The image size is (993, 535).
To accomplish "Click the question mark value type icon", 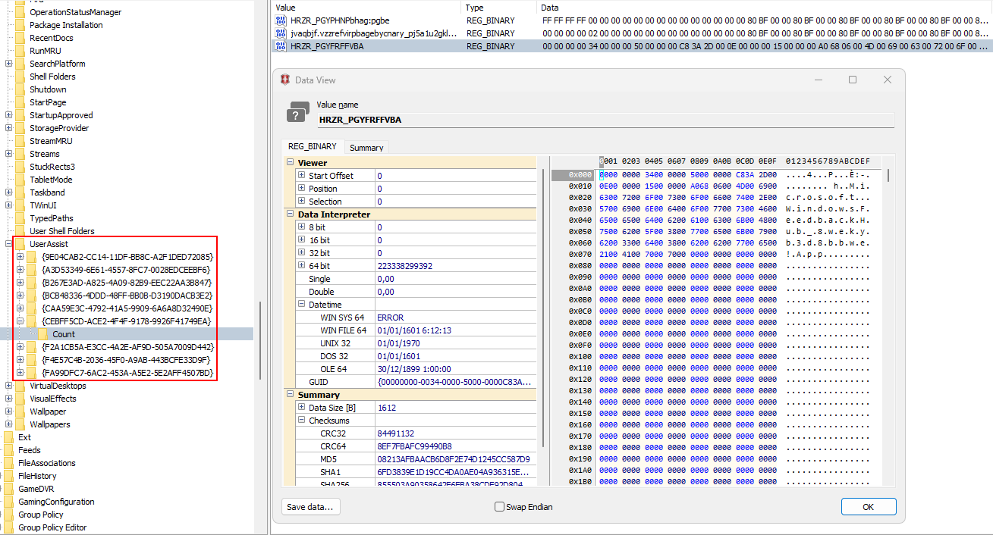I will [297, 113].
